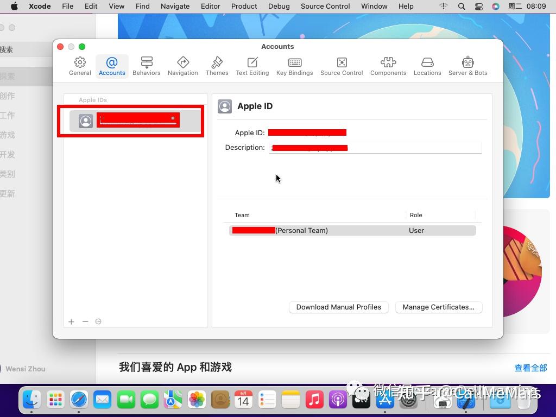
Task: Open Control Center in the menu bar
Action: (x=479, y=7)
